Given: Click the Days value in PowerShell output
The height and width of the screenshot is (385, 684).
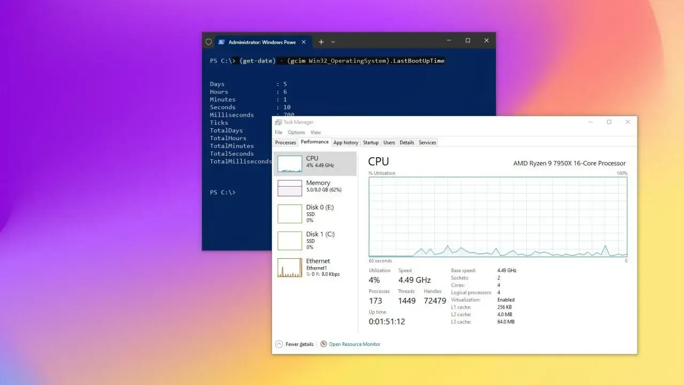Looking at the screenshot, I should pyautogui.click(x=285, y=84).
